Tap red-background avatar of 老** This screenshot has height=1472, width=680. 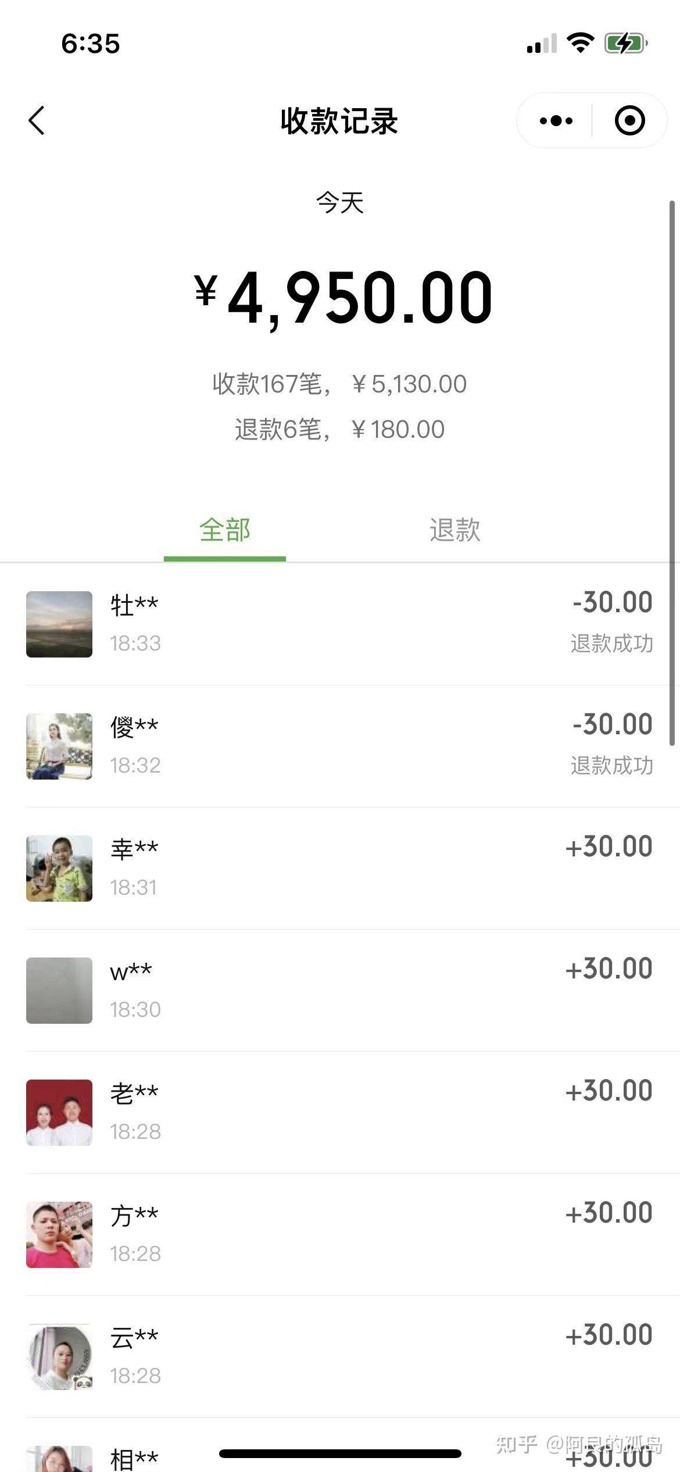[x=59, y=1113]
